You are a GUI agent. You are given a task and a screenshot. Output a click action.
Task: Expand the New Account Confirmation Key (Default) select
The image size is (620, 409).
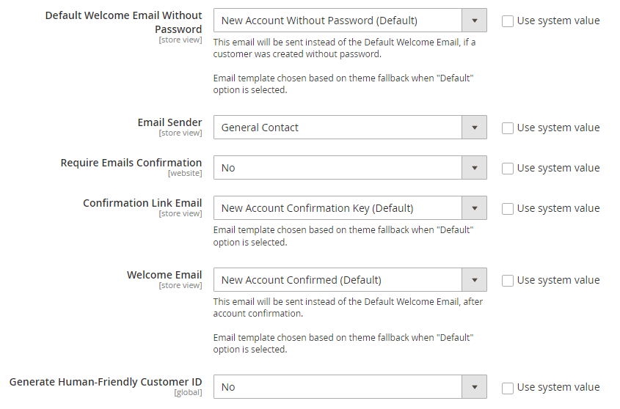pyautogui.click(x=338, y=208)
